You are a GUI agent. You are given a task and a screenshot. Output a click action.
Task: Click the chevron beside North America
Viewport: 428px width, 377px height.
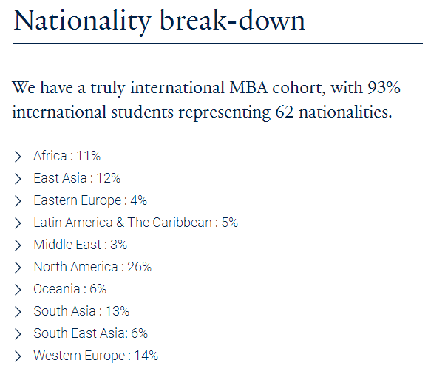[x=18, y=268]
